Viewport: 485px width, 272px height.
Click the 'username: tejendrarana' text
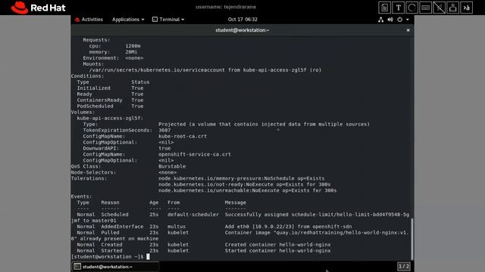pos(226,7)
